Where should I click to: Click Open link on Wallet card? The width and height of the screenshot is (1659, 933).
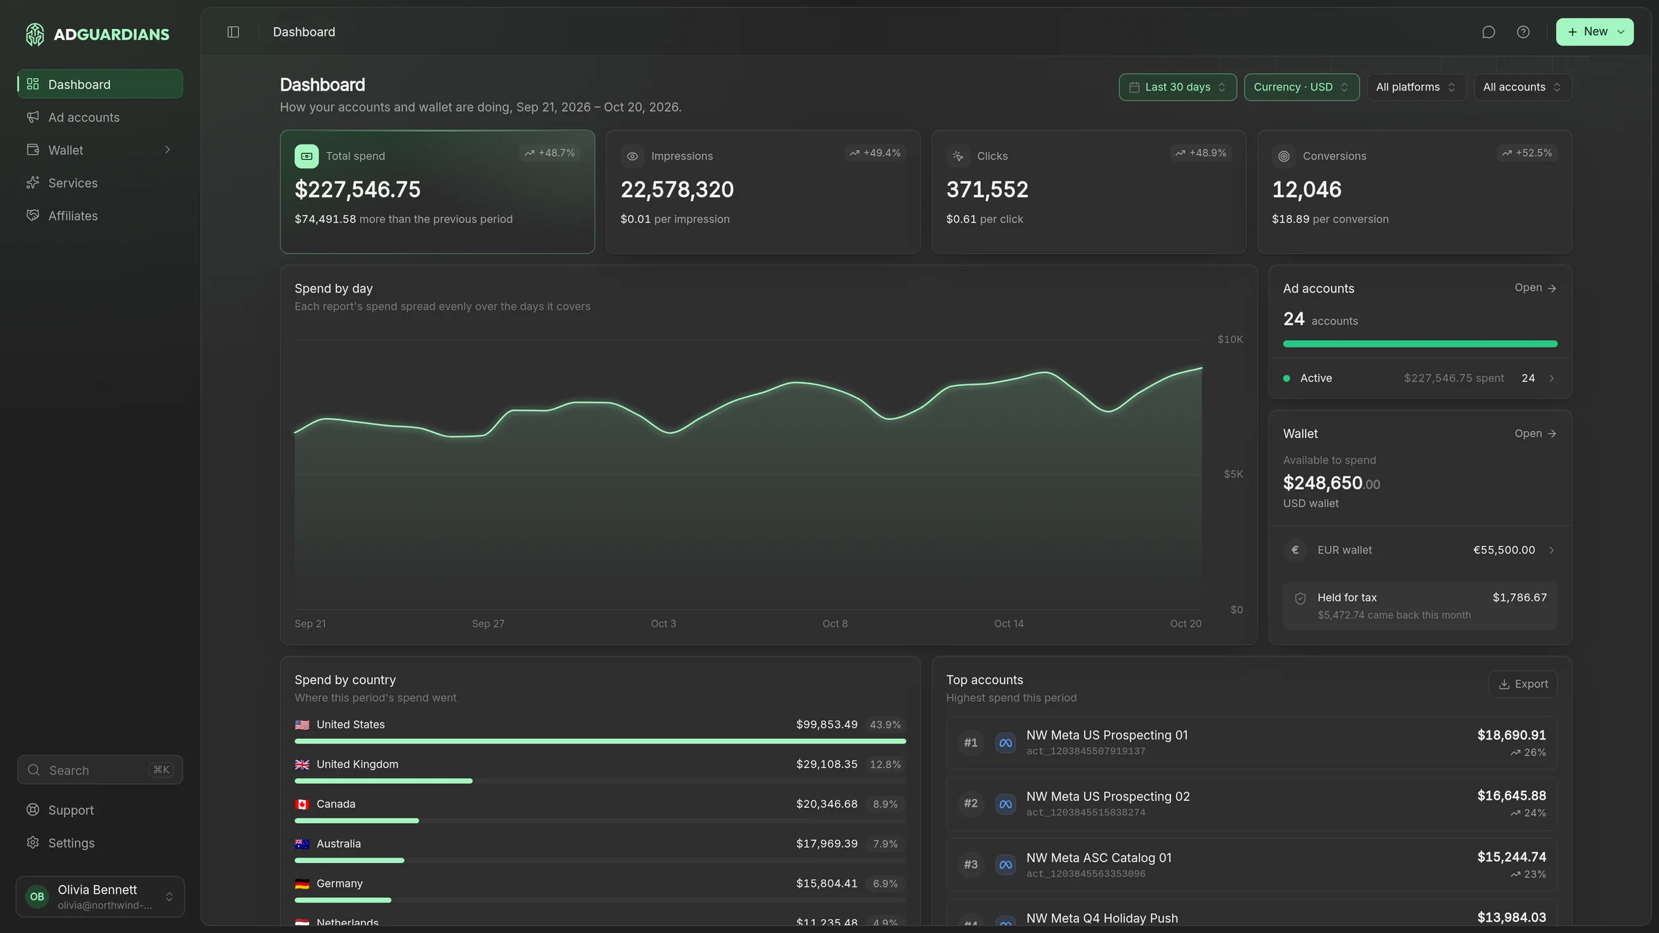click(1535, 434)
